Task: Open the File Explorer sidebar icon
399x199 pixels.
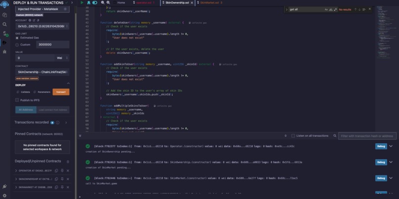Action: point(4,15)
